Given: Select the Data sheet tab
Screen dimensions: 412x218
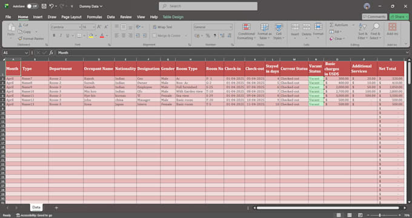Looking at the screenshot, I should click(36, 207).
